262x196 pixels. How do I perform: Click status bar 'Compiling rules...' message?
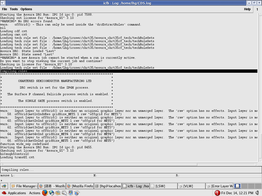(18, 170)
